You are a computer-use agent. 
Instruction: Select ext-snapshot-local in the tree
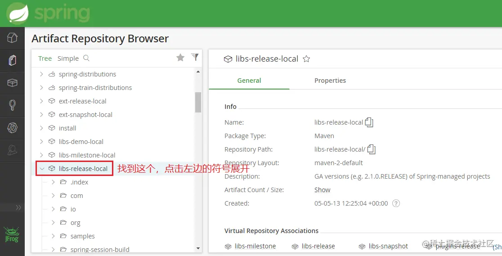tap(85, 114)
